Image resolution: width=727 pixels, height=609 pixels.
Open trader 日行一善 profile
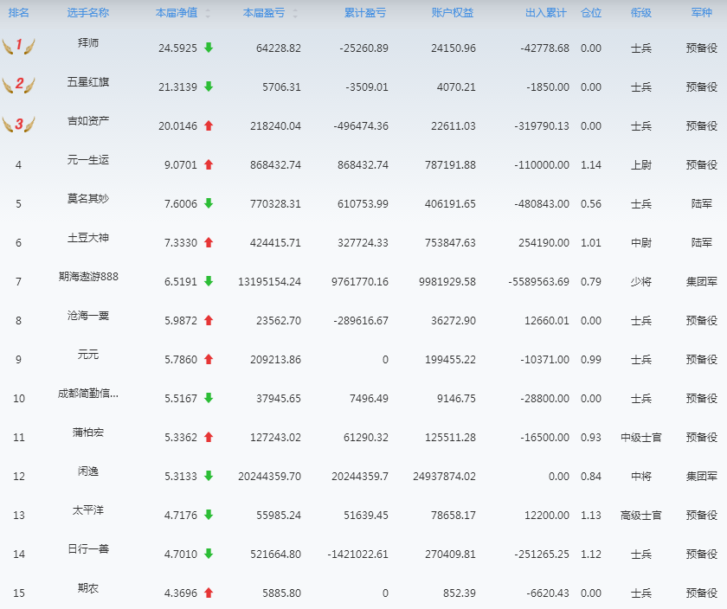(88, 549)
